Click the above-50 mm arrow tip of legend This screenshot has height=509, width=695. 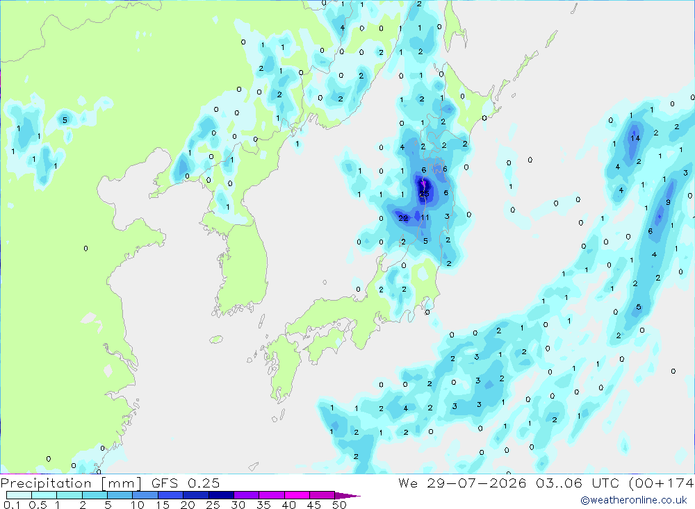pos(347,495)
